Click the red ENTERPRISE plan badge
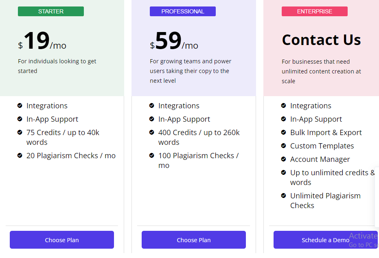 click(315, 11)
